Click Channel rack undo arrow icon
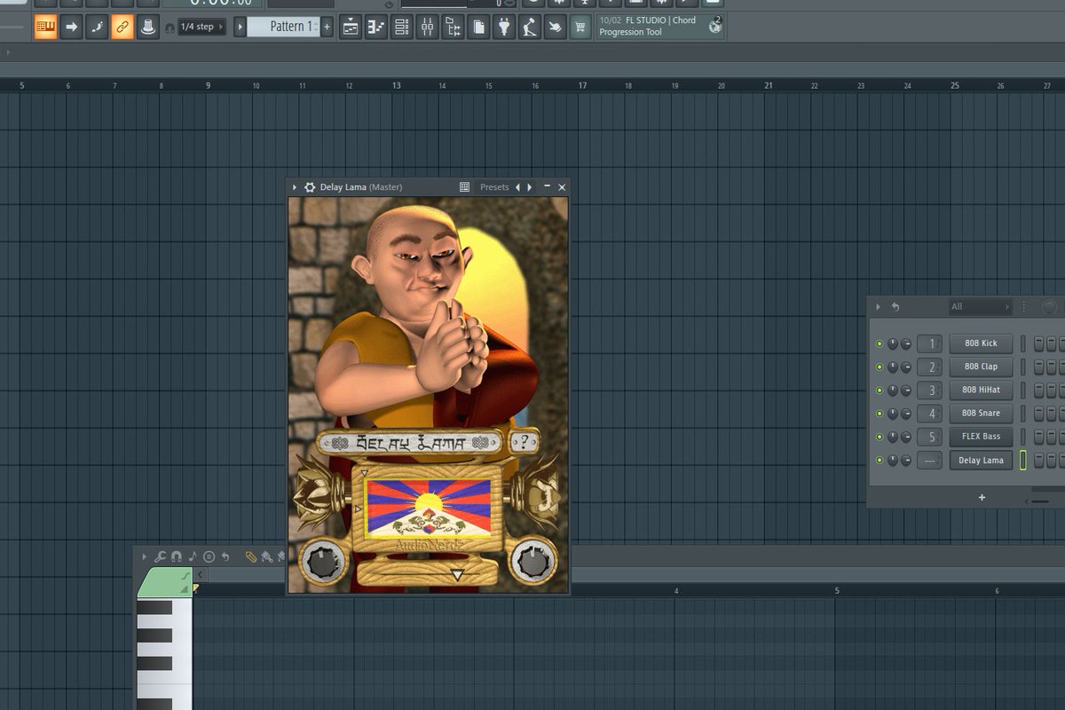Image resolution: width=1065 pixels, height=710 pixels. point(895,307)
